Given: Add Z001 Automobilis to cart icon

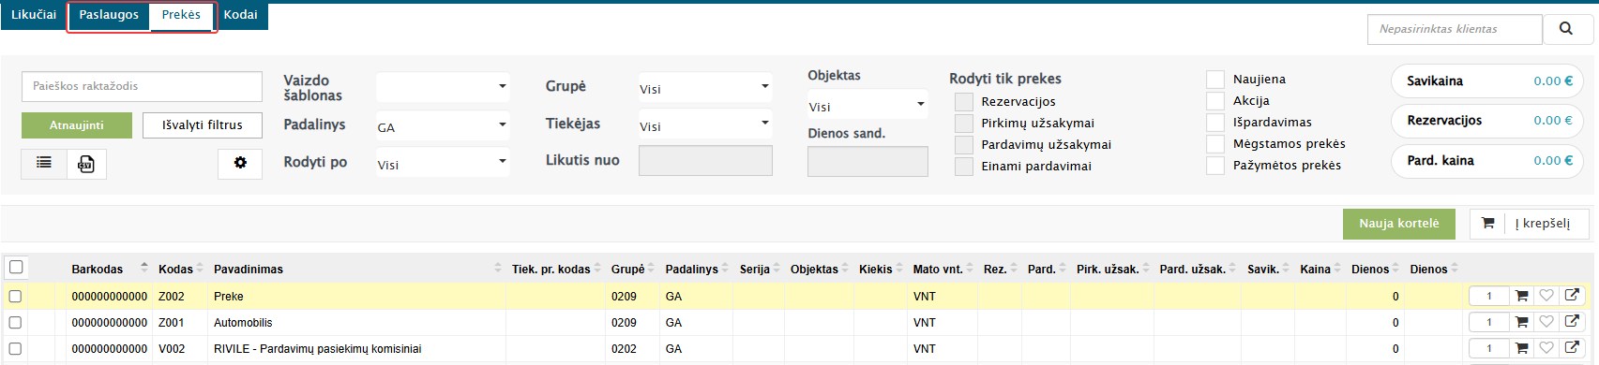Looking at the screenshot, I should click(1521, 322).
